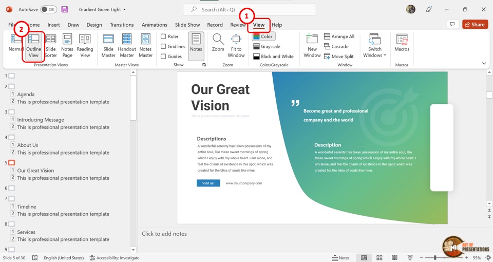Switch to Outline View
The width and height of the screenshot is (493, 262).
pyautogui.click(x=33, y=46)
